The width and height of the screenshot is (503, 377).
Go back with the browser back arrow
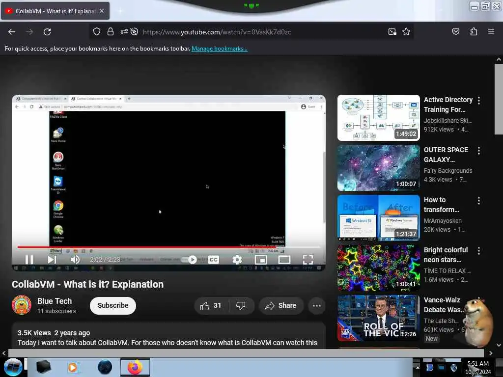12,32
